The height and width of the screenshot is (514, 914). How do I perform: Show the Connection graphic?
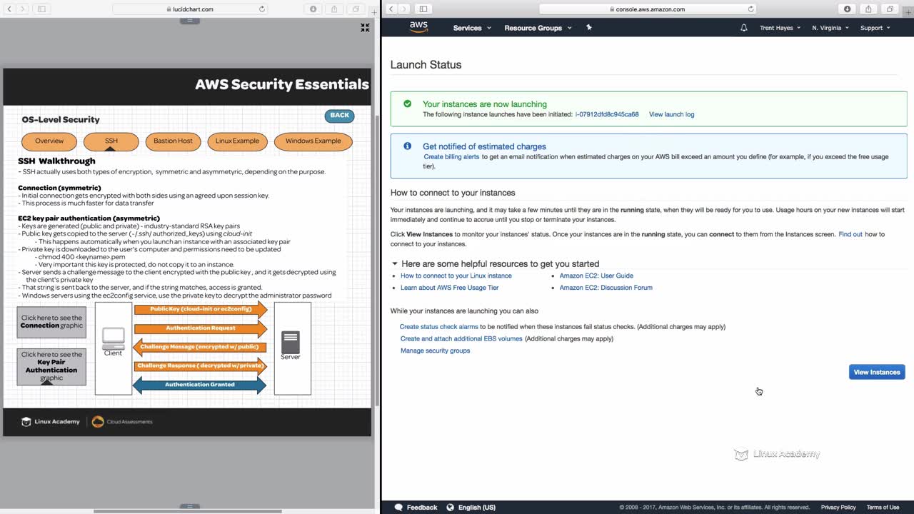click(51, 322)
